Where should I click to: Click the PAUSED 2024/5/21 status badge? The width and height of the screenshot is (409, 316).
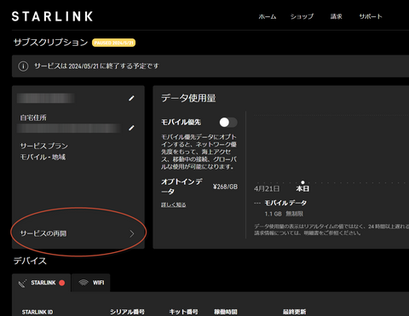(x=113, y=43)
